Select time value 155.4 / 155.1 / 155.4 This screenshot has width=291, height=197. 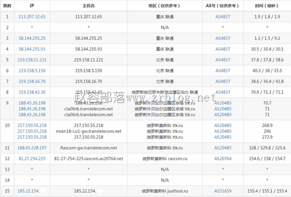point(267,191)
